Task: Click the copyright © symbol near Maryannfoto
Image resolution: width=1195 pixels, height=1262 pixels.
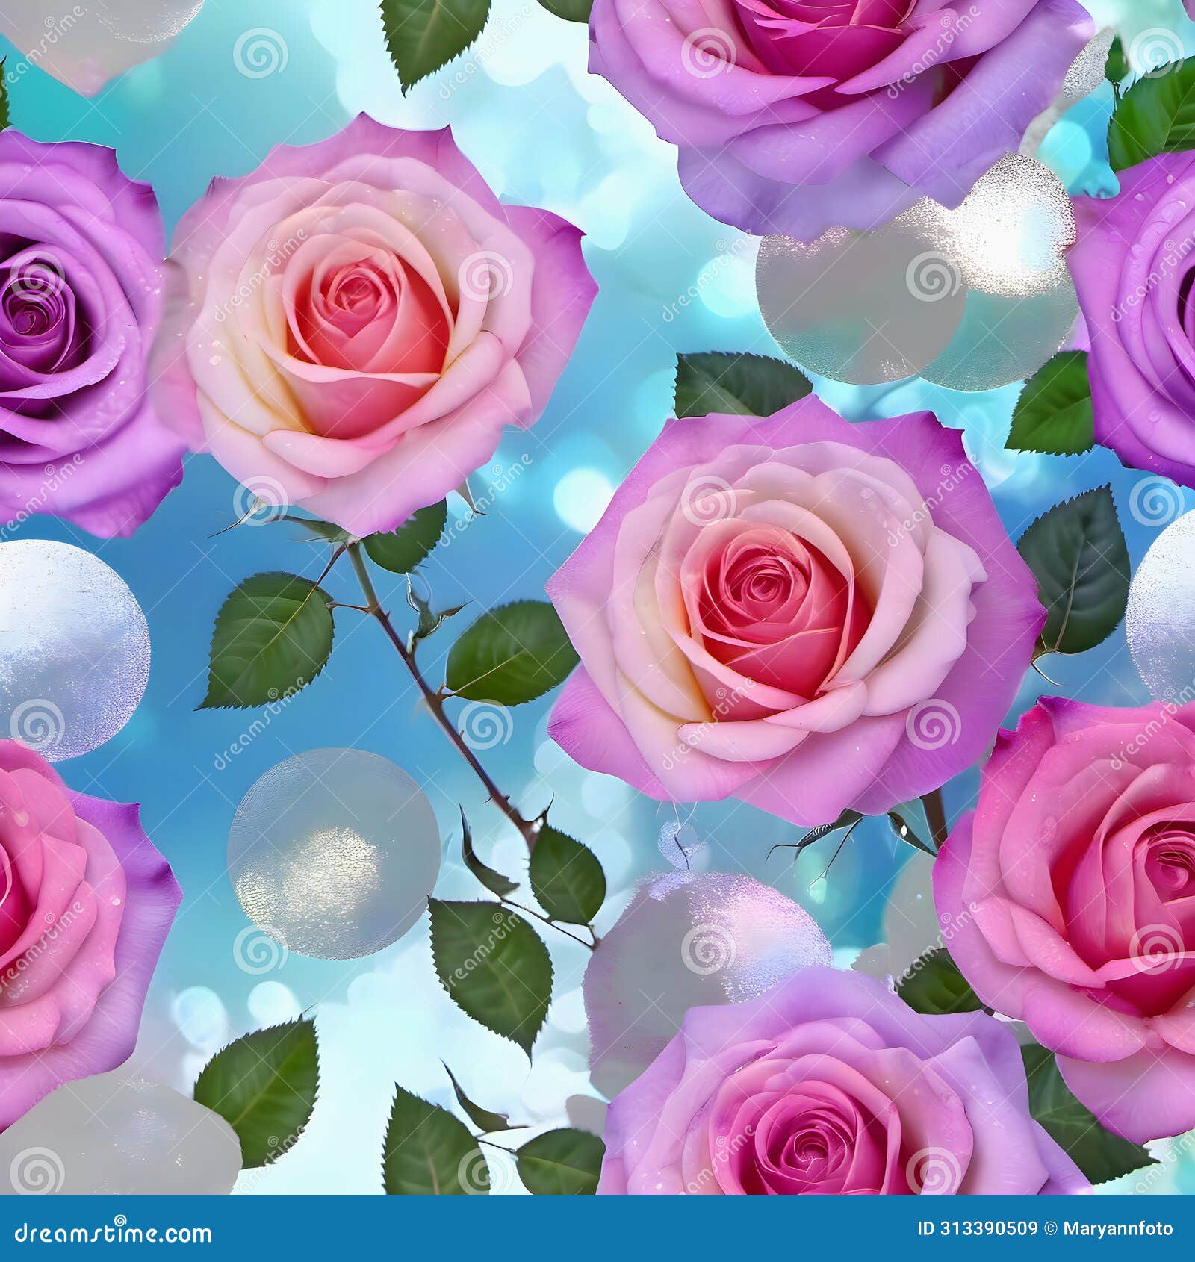Action: tap(1052, 1228)
